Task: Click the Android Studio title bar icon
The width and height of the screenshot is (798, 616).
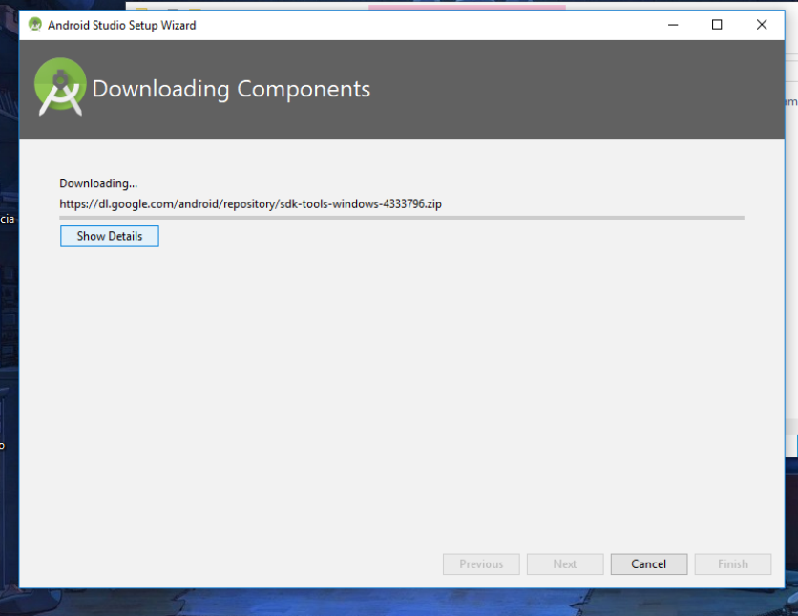Action: coord(35,25)
